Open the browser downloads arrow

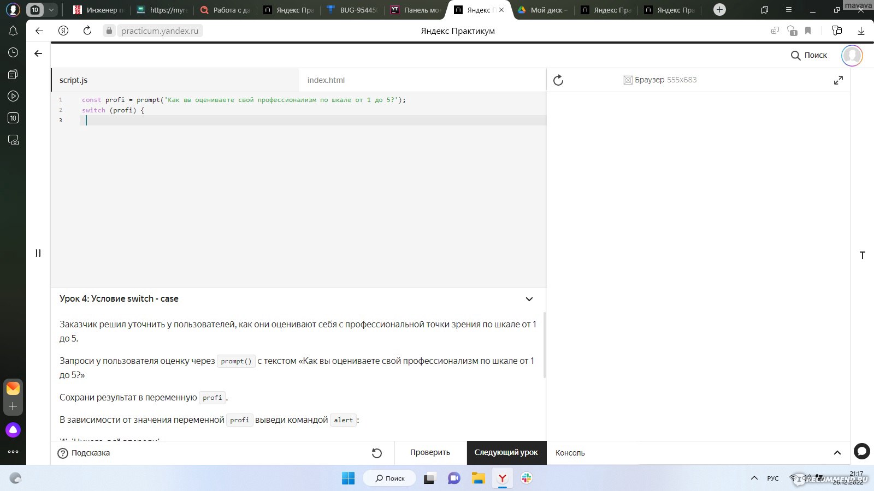[861, 31]
